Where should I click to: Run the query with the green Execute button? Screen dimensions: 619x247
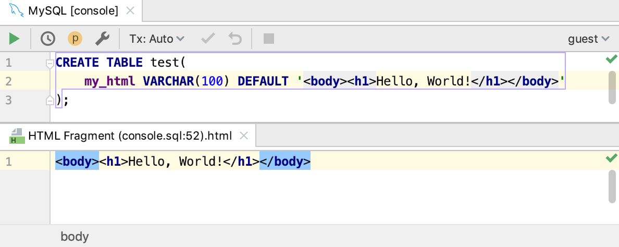click(x=14, y=39)
